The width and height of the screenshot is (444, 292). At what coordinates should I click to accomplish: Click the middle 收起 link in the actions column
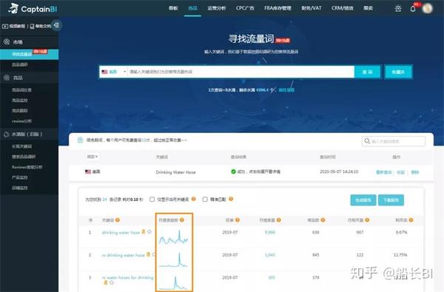click(400, 172)
